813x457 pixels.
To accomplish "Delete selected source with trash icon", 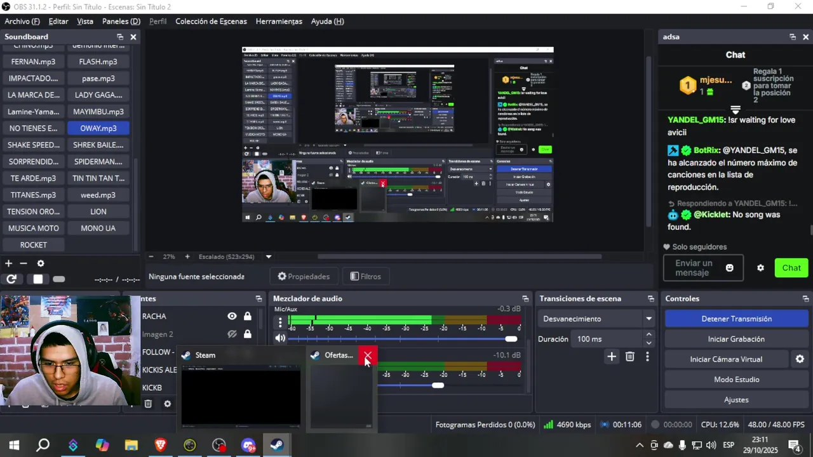I will pos(148,403).
